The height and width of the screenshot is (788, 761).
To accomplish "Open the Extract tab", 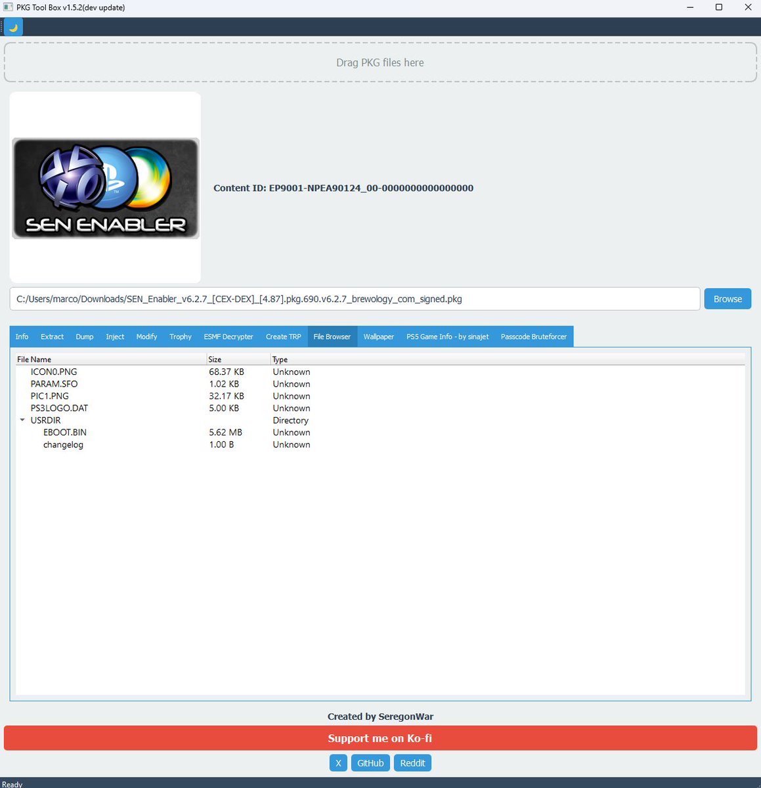I will (52, 336).
